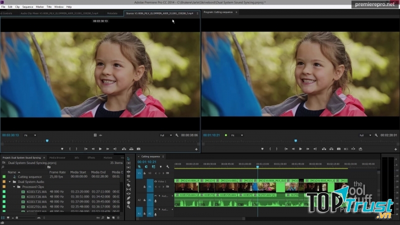Open timeline display settings wrench
400x225 pixels.
click(167, 166)
